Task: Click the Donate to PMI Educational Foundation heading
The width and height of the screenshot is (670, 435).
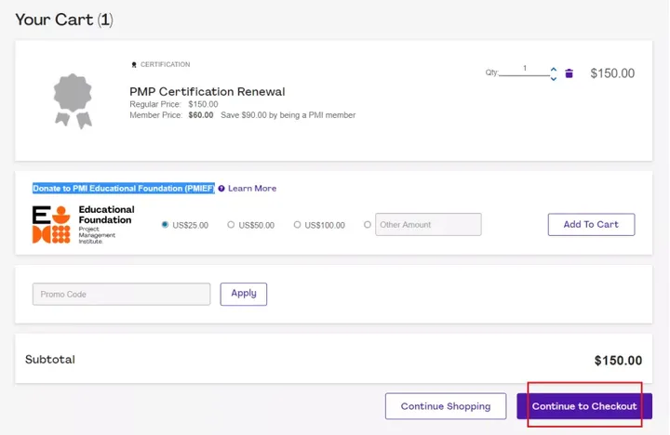Action: (x=124, y=189)
